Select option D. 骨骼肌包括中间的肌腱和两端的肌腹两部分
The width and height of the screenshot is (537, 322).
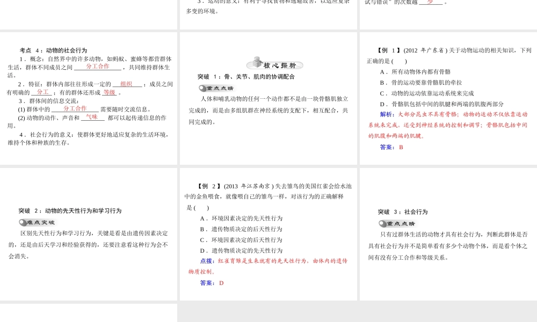tap(442, 104)
